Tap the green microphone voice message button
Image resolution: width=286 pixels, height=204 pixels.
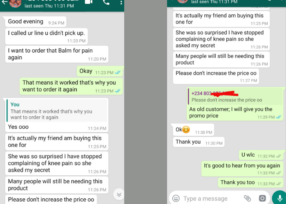coord(279,197)
